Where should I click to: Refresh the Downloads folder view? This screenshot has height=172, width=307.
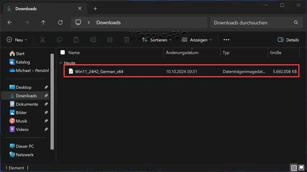pyautogui.click(x=60, y=22)
